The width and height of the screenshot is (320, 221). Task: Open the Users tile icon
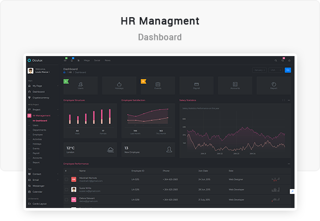81,84
